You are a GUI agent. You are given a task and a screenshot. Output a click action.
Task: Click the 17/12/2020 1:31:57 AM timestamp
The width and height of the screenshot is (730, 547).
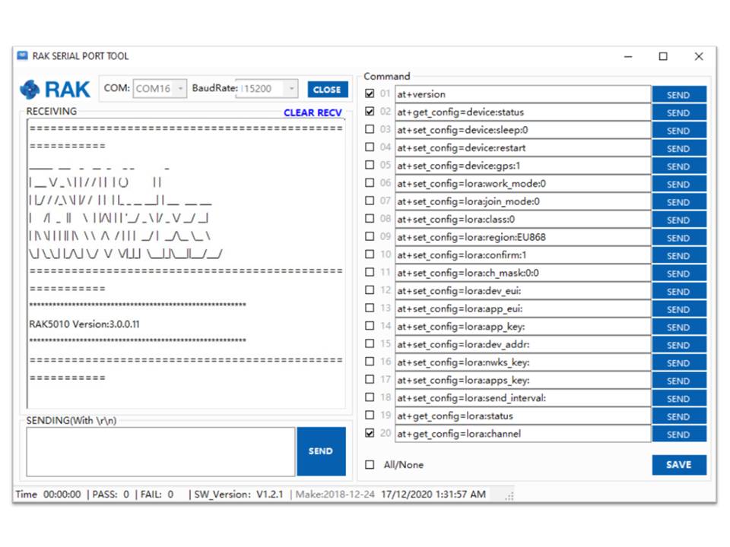tap(433, 494)
